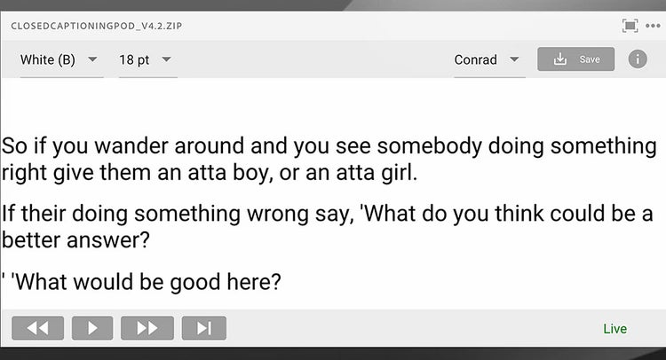Image resolution: width=666 pixels, height=360 pixels.
Task: Click the CLOSEDCAPTIONINGPOD_V4.2.ZIP pod title
Action: pos(97,25)
